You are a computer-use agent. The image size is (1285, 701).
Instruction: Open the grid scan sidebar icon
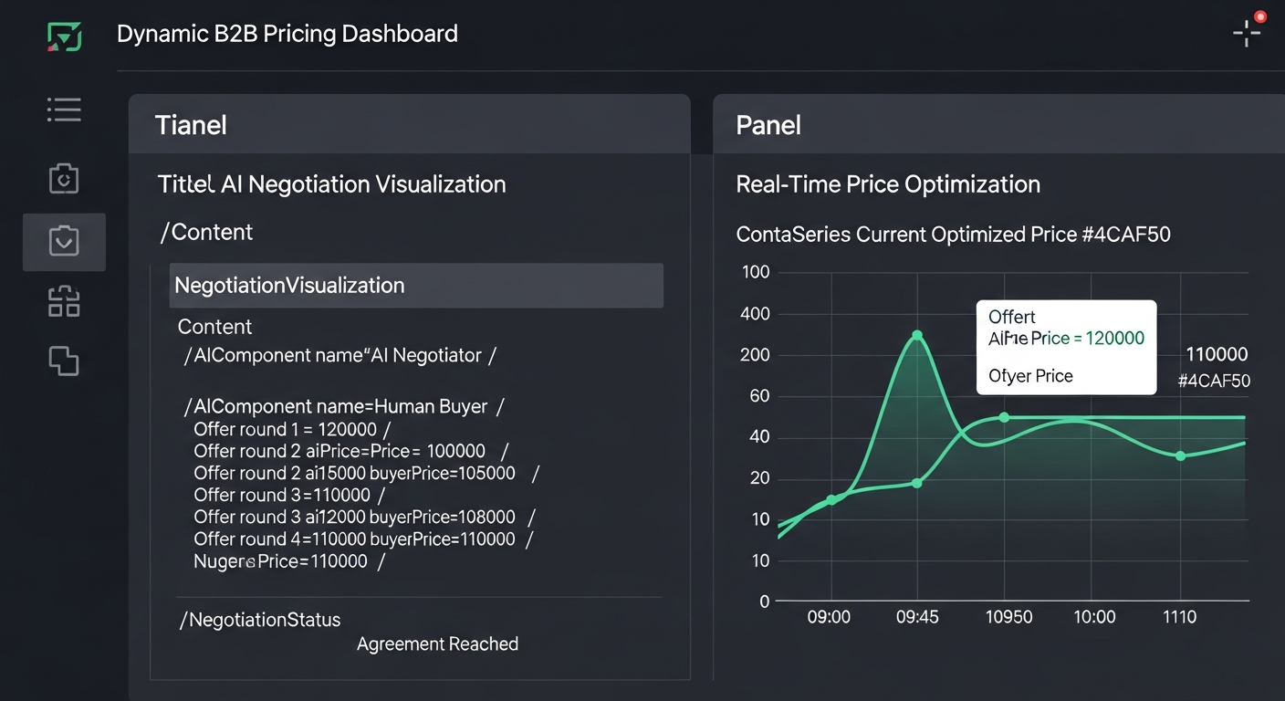[x=64, y=302]
